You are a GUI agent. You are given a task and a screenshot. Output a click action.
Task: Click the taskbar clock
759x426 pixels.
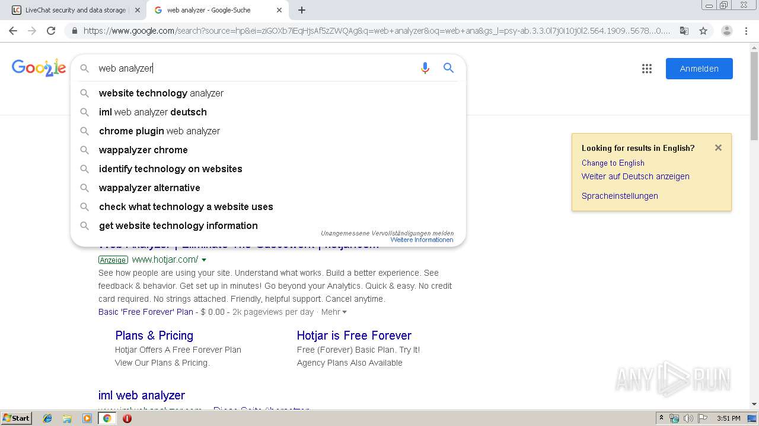coord(729,418)
